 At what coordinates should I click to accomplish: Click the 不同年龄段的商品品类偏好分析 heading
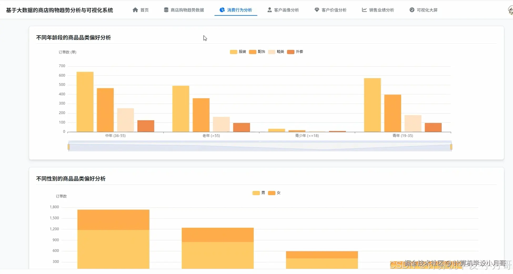[73, 38]
